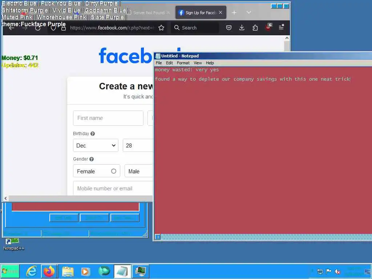Click the Firefox search box
The height and width of the screenshot is (279, 372).
[195, 28]
